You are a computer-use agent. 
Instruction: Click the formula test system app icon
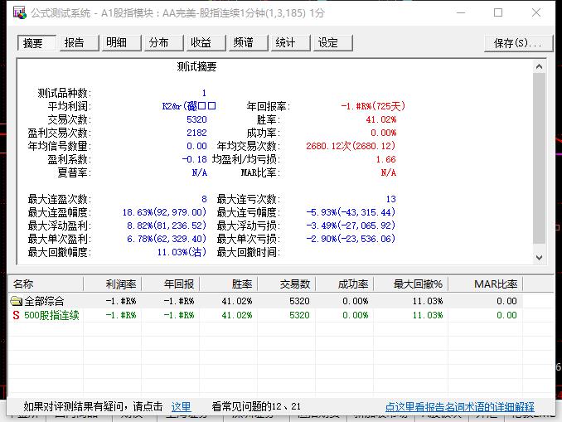20,13
